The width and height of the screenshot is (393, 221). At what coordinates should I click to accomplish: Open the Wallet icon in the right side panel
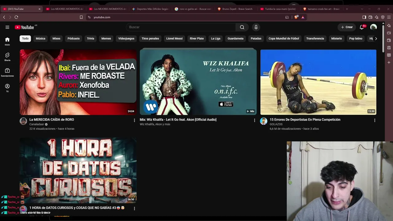pos(389,40)
